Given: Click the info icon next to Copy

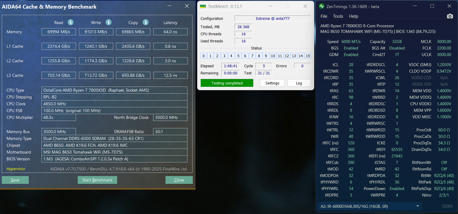Looking at the screenshot, I should pyautogui.click(x=145, y=22).
